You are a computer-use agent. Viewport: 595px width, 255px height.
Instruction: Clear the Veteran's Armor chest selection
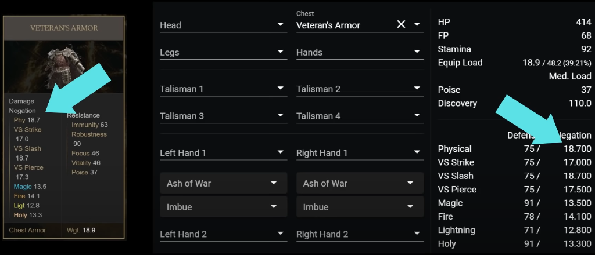click(401, 24)
